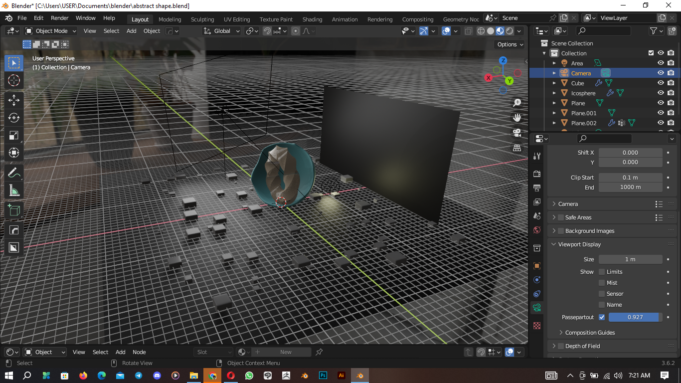Hide the Cube object with eye icon
The height and width of the screenshot is (383, 681).
pos(661,83)
